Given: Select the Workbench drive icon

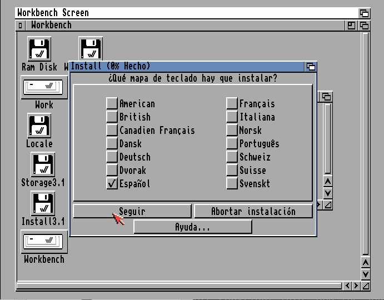Looking at the screenshot, I should pyautogui.click(x=44, y=242).
